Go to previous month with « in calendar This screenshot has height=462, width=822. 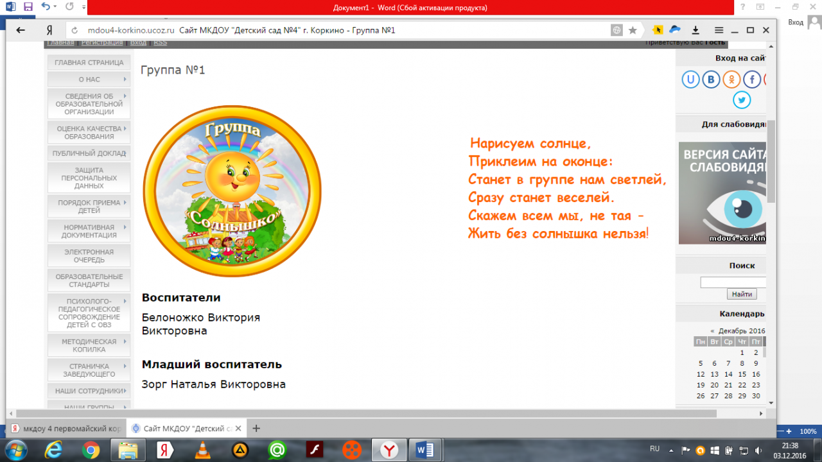coord(713,331)
